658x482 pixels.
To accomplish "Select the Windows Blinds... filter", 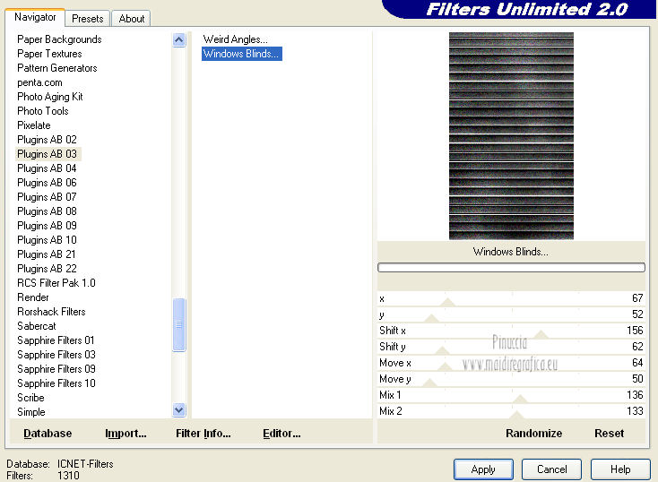I will (x=241, y=54).
